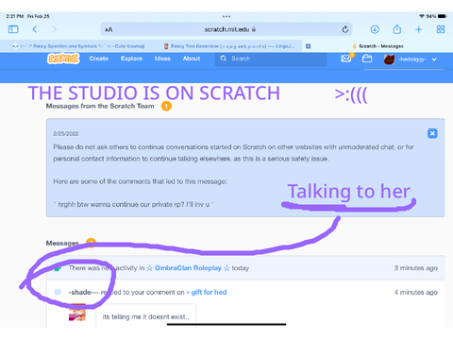Viewport: 453px width, 340px height.
Task: Open the My Stuff folder icon
Action: point(367,59)
